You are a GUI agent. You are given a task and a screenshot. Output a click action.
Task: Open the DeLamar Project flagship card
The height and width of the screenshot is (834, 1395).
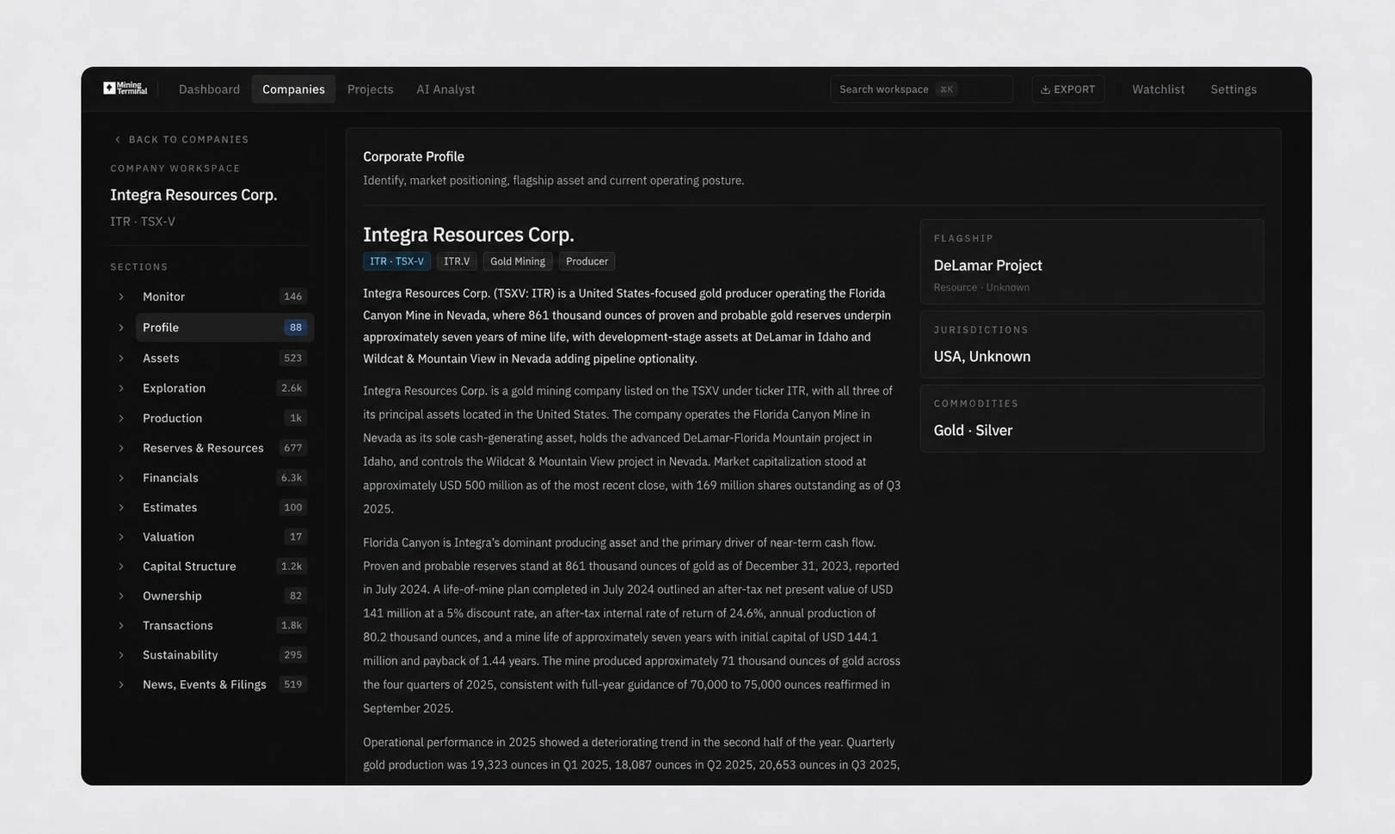coord(1092,262)
